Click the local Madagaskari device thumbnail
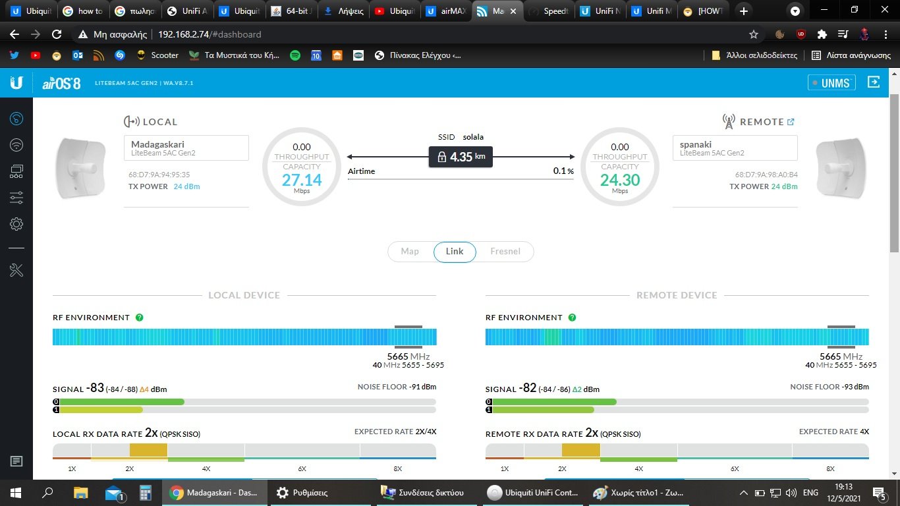The height and width of the screenshot is (506, 900). [x=82, y=167]
